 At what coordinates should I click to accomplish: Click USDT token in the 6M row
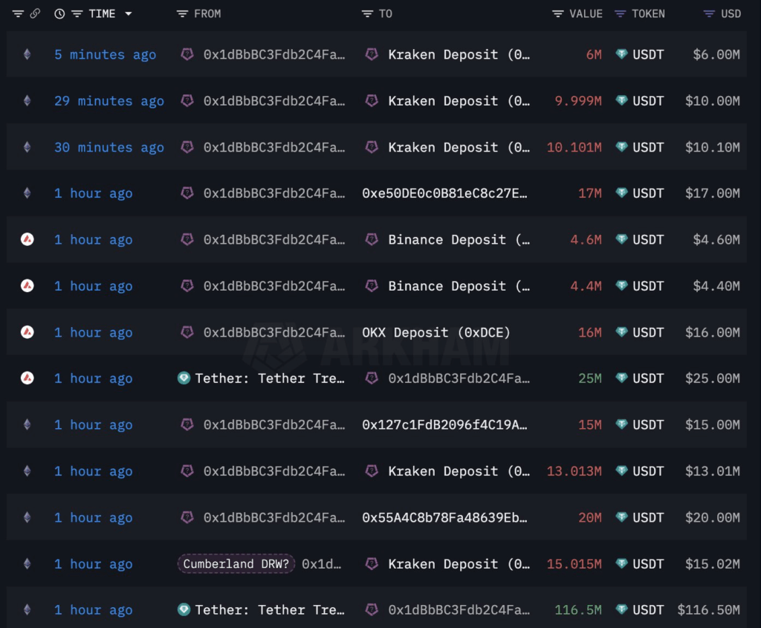pos(648,55)
